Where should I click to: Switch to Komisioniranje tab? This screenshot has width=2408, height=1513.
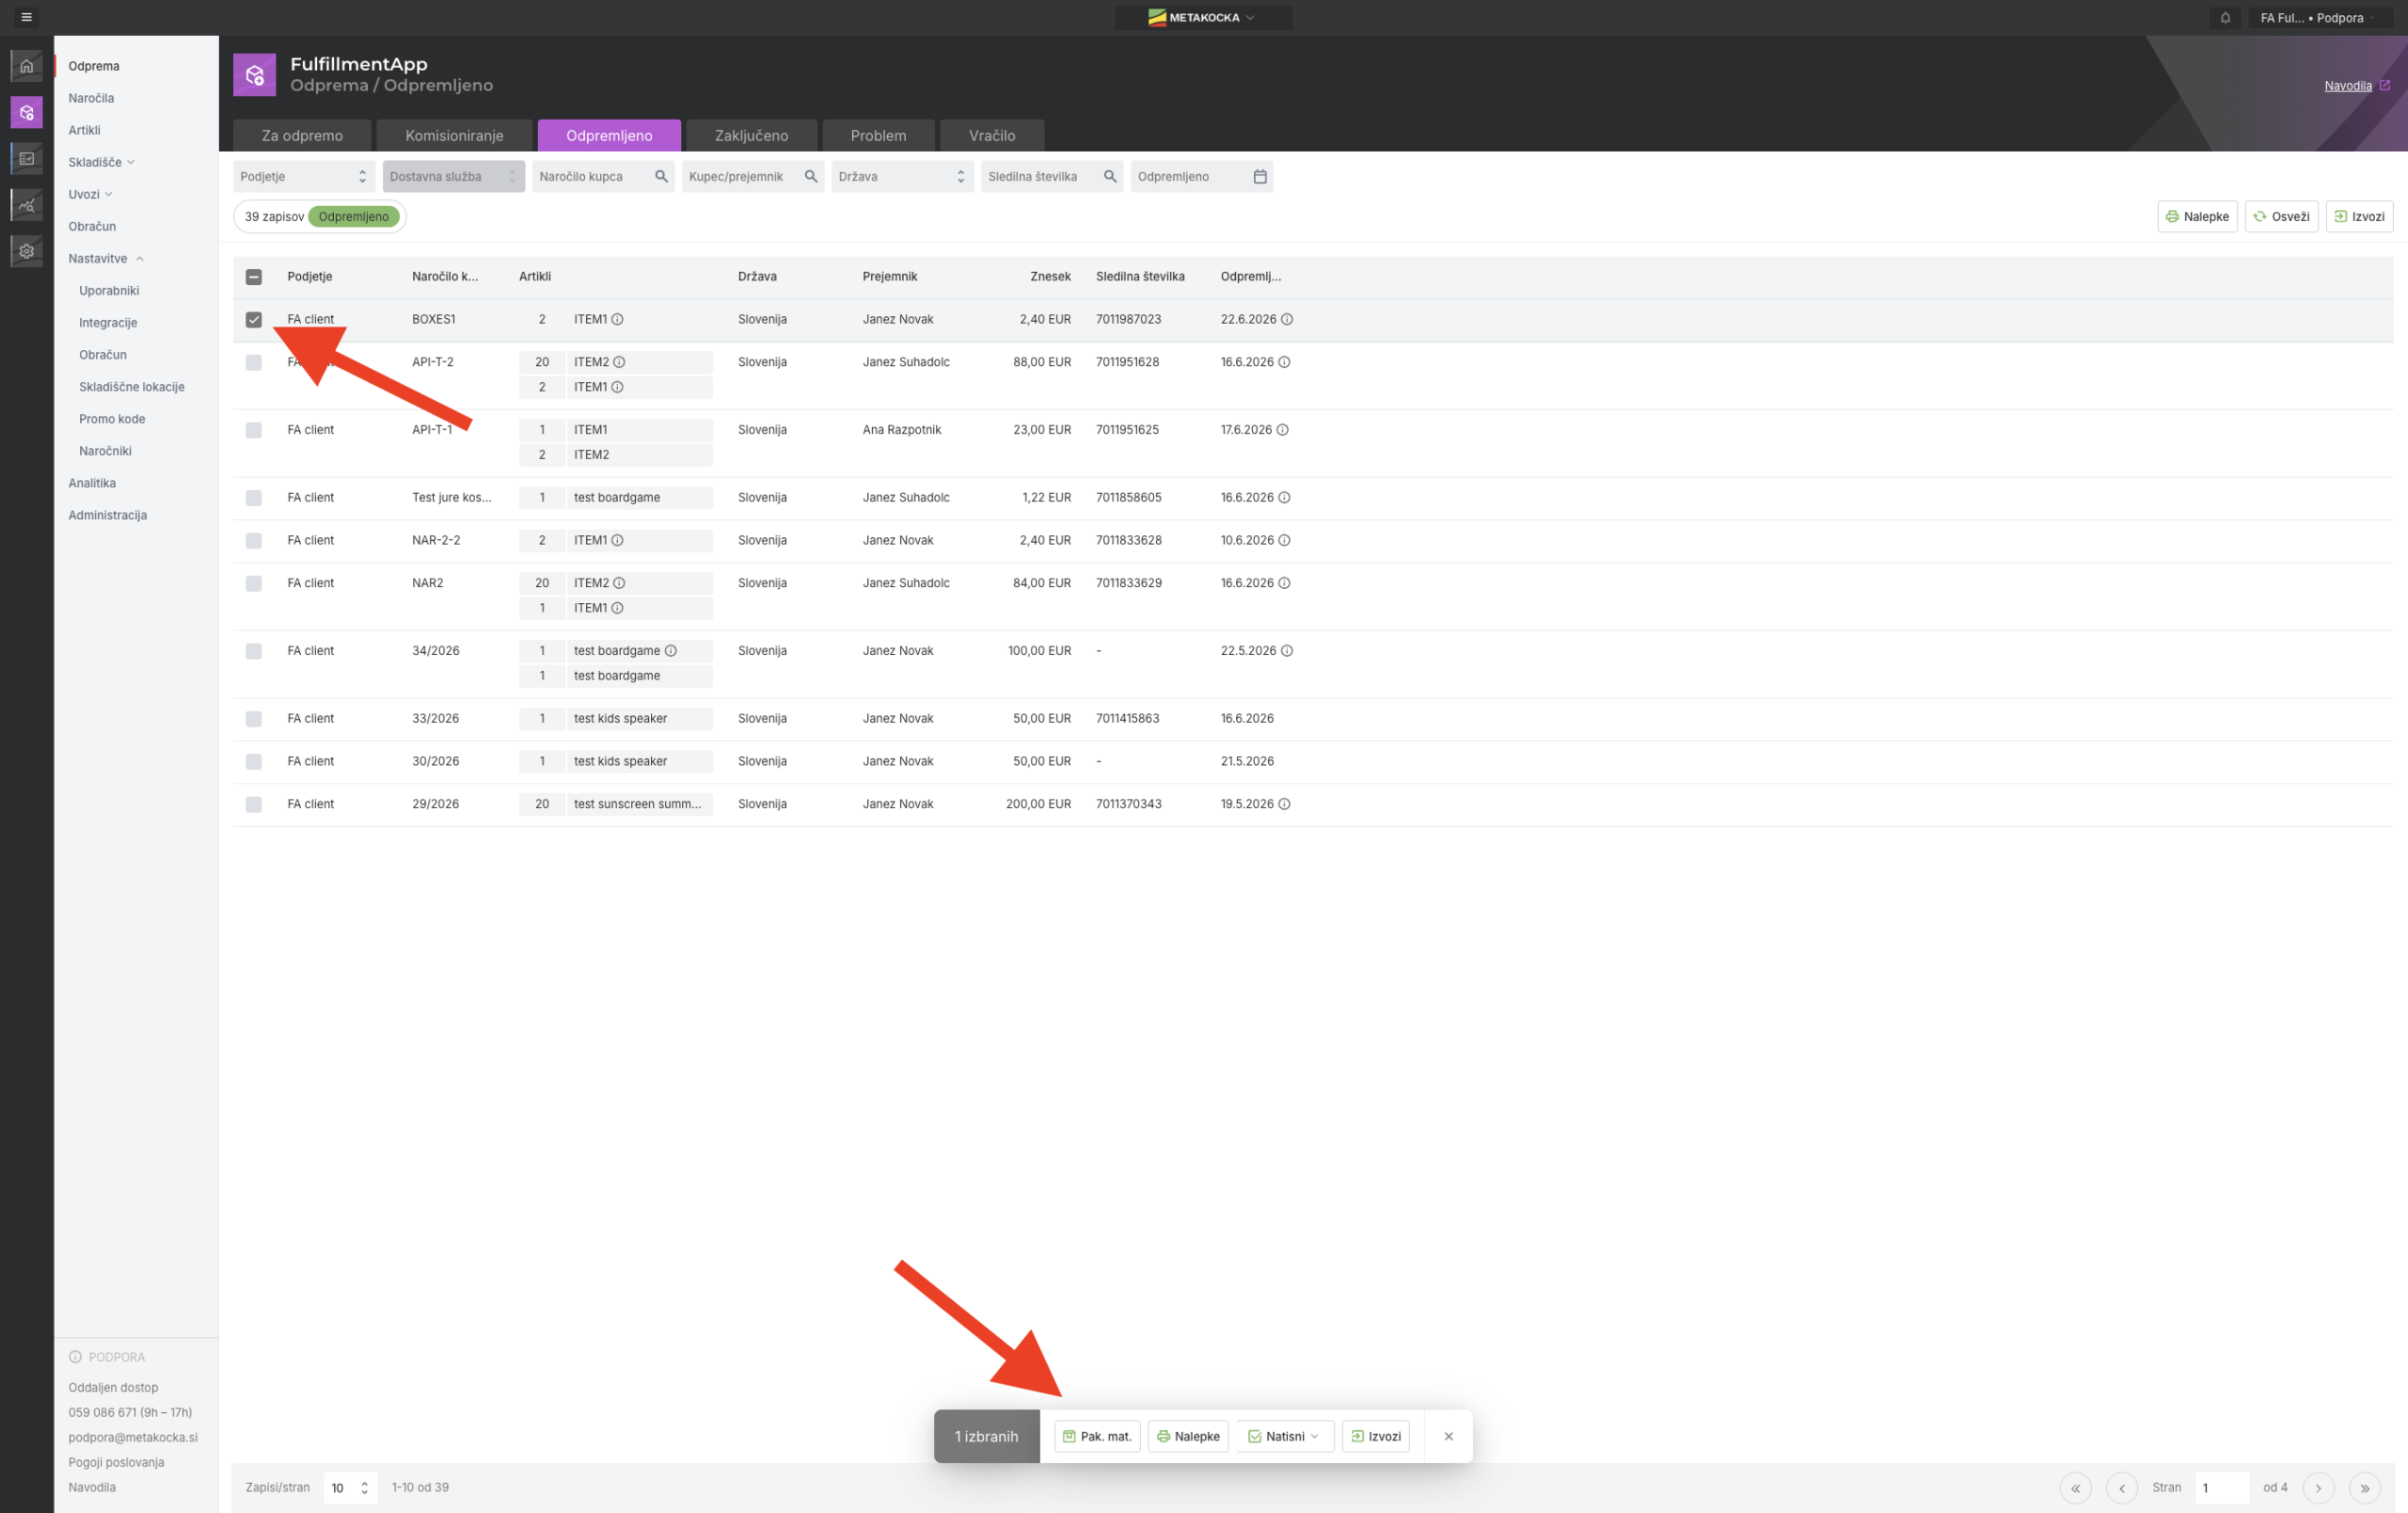point(454,135)
